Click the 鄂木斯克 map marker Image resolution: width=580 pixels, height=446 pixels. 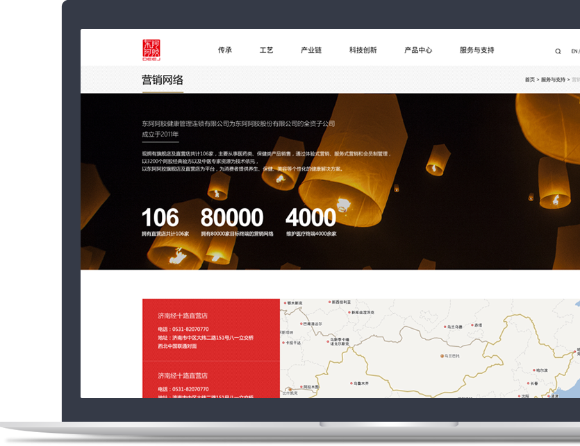[285, 303]
